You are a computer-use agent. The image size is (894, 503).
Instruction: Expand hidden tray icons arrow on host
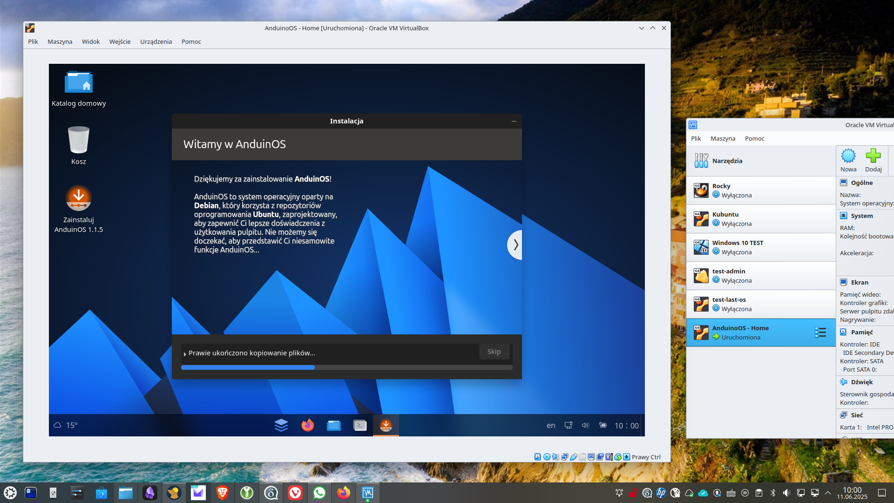tap(828, 493)
